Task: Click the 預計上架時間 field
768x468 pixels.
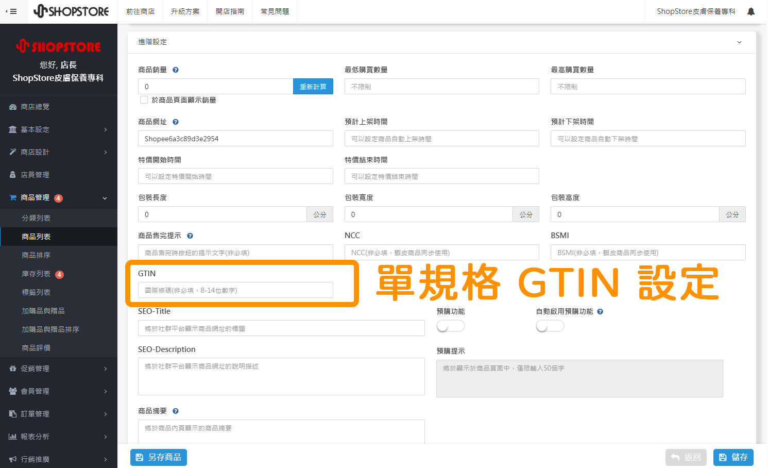Action: tap(442, 139)
